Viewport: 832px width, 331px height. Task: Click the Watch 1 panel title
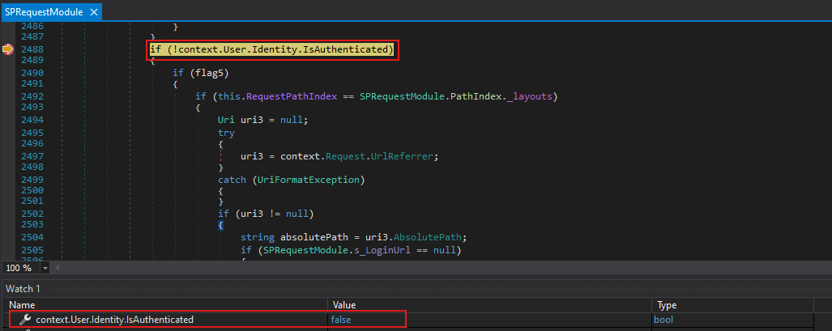click(23, 289)
